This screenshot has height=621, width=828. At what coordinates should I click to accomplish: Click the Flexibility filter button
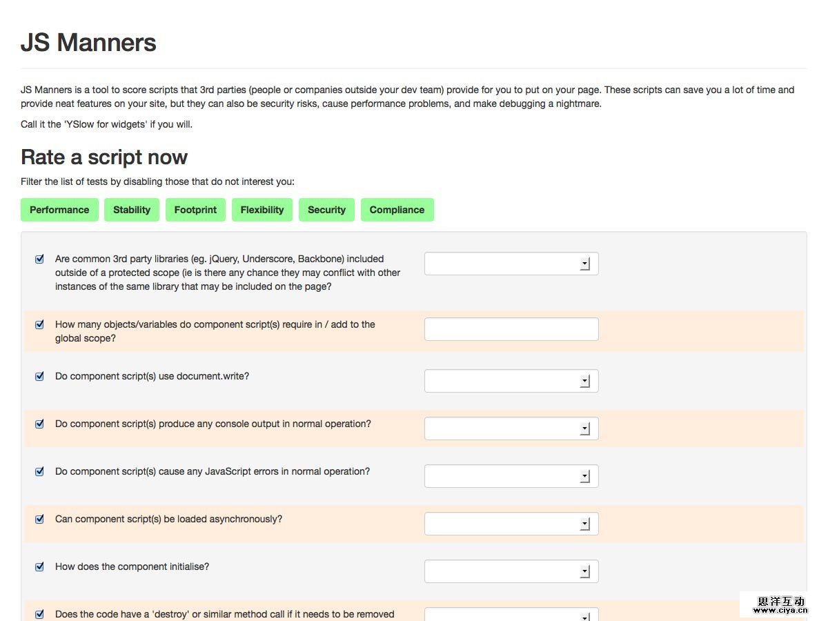(x=262, y=210)
